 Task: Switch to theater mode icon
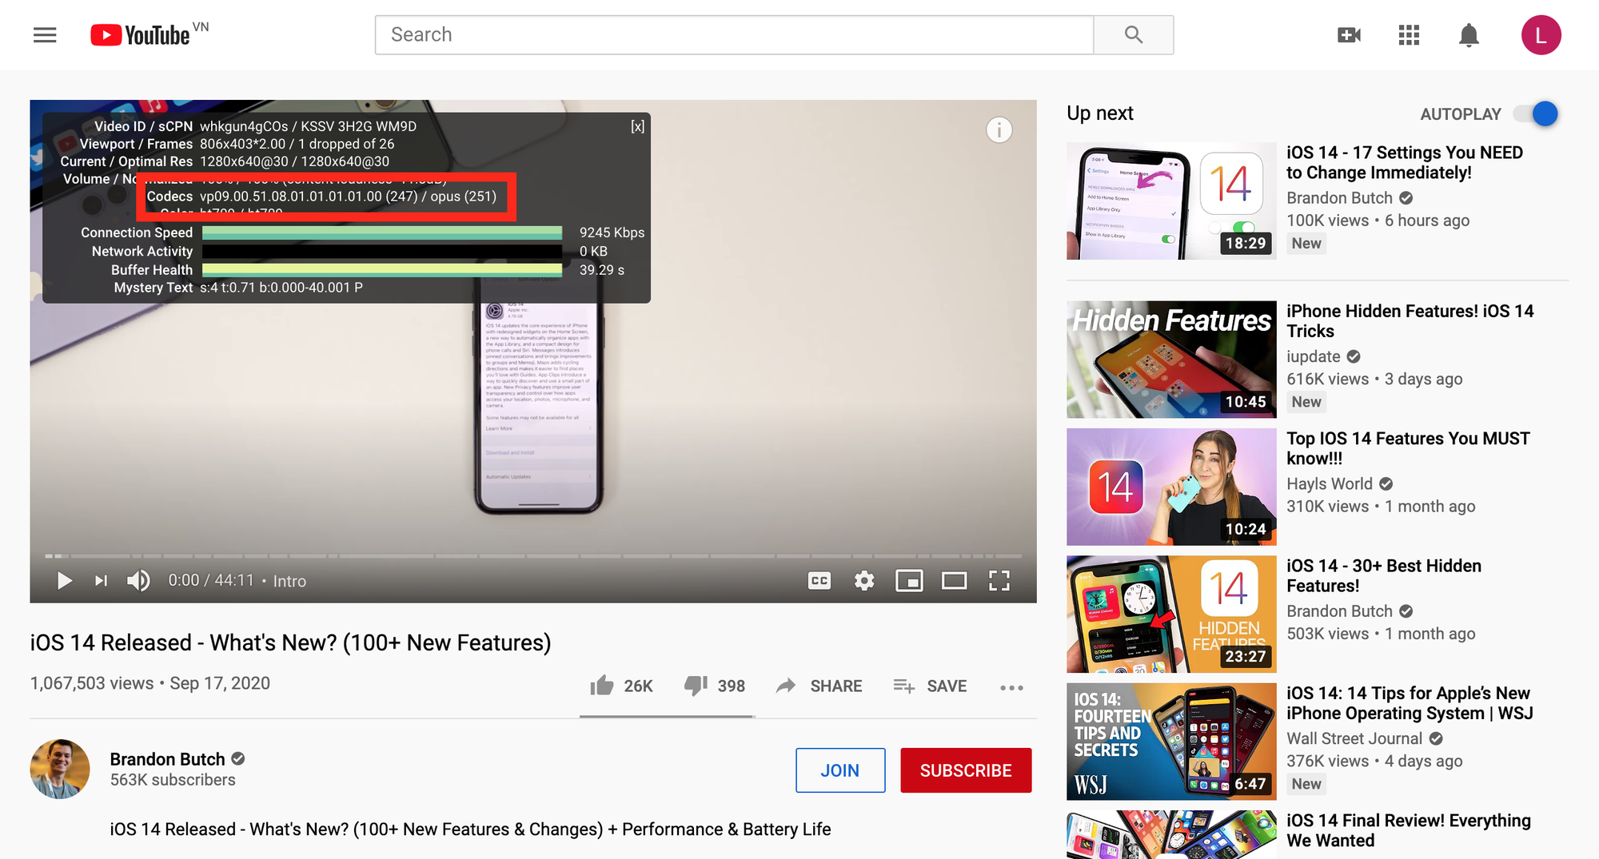point(954,581)
